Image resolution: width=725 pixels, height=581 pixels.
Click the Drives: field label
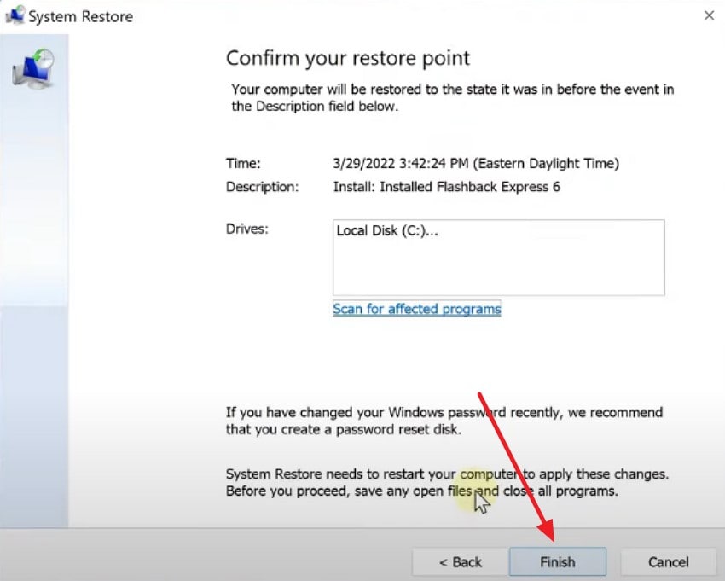pyautogui.click(x=246, y=229)
